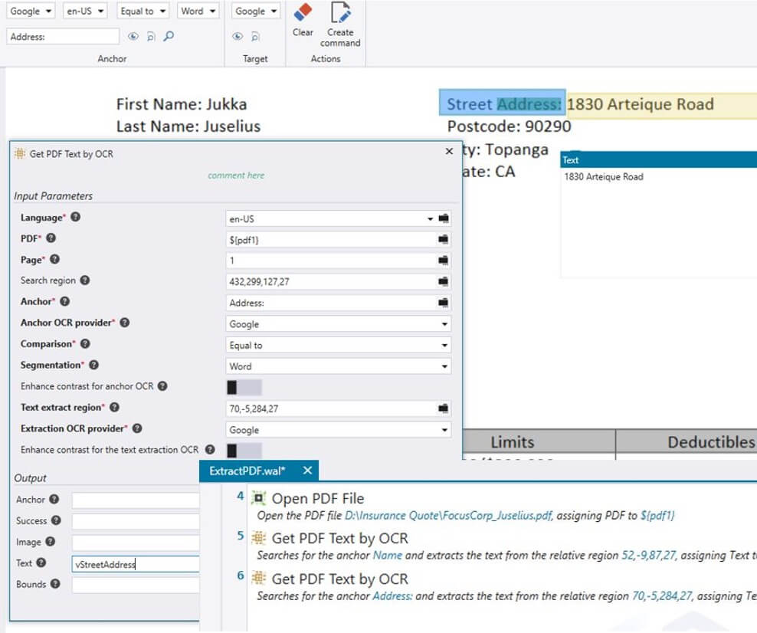Open the Word segmentation dropdown in toolbar
The image size is (757, 633).
coord(198,11)
